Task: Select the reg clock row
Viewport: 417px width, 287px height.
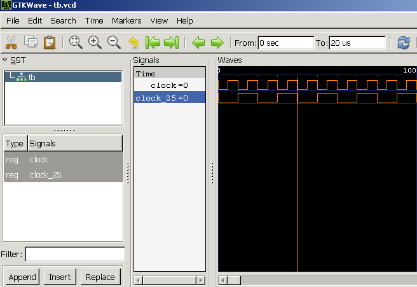Action: [x=64, y=160]
